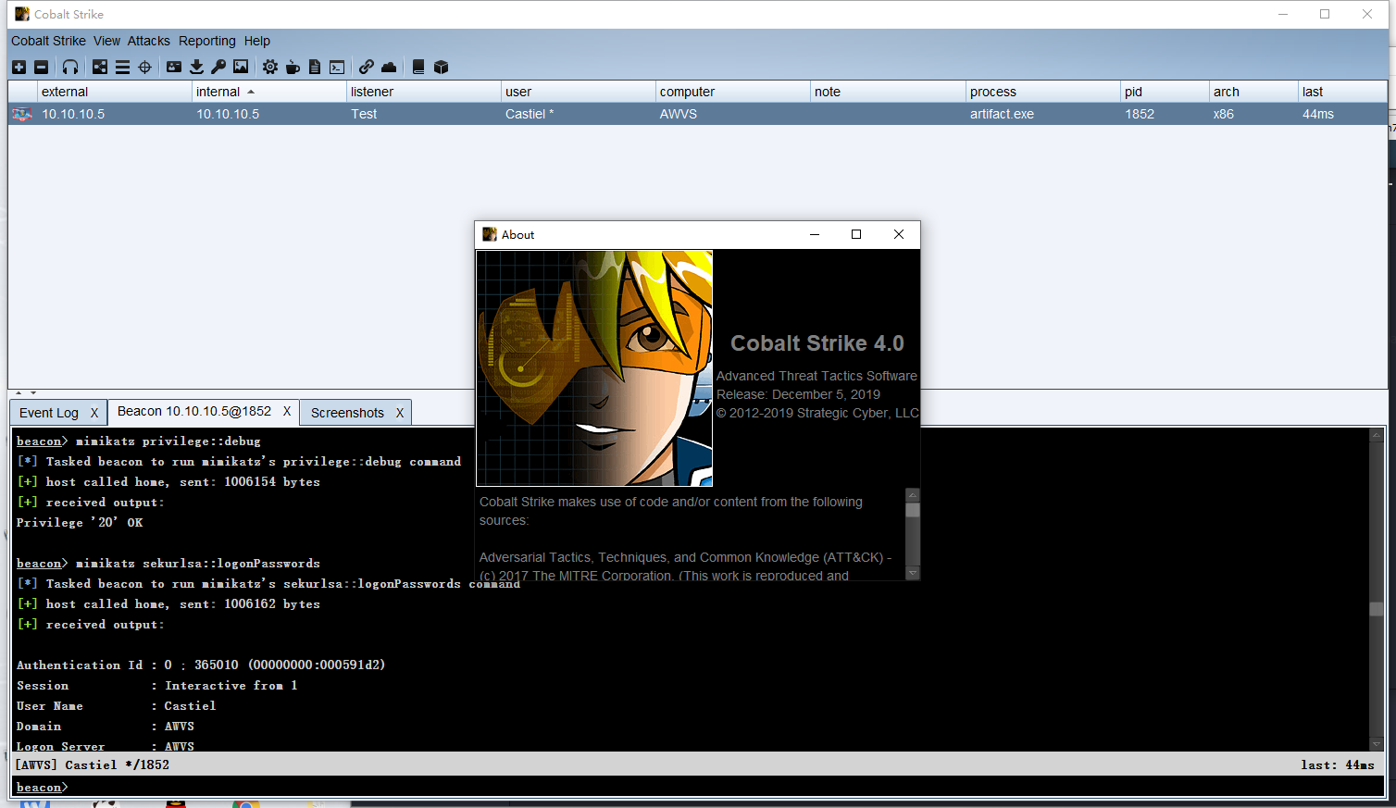Click computer cell AWVS in session row
Screen dimensions: 1396x808
(732, 114)
